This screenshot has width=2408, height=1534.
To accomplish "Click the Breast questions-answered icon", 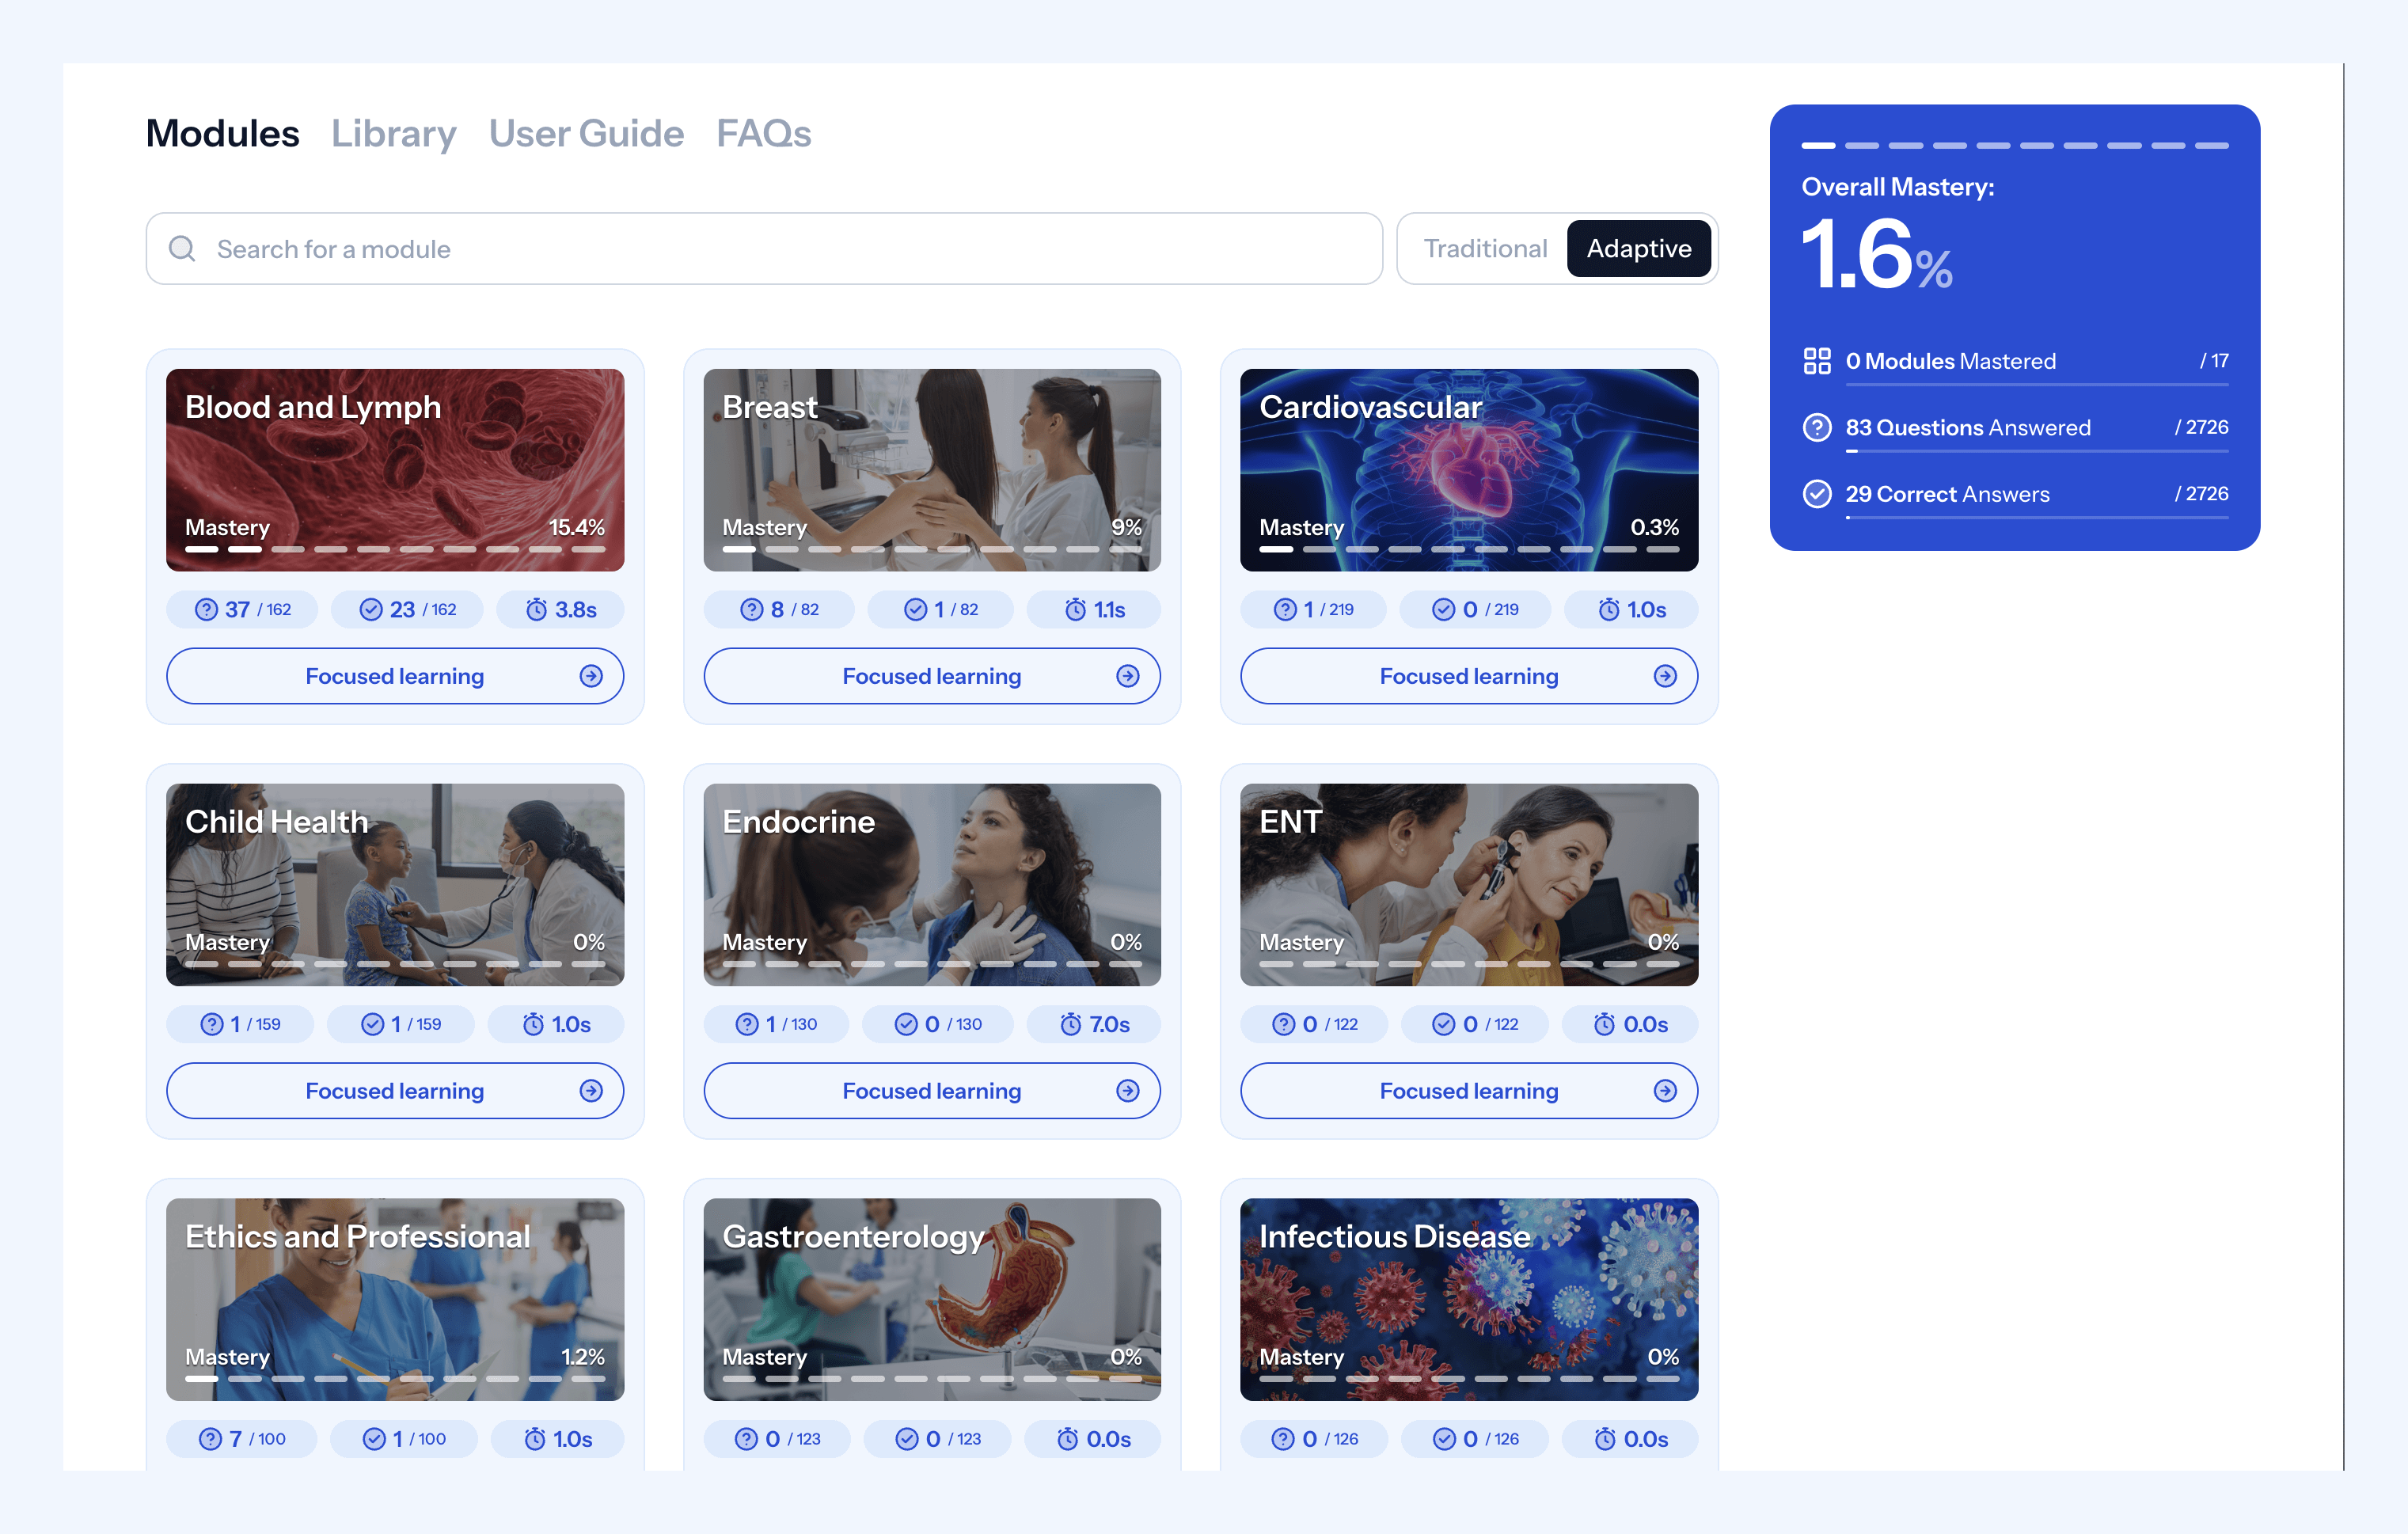I will [x=752, y=609].
